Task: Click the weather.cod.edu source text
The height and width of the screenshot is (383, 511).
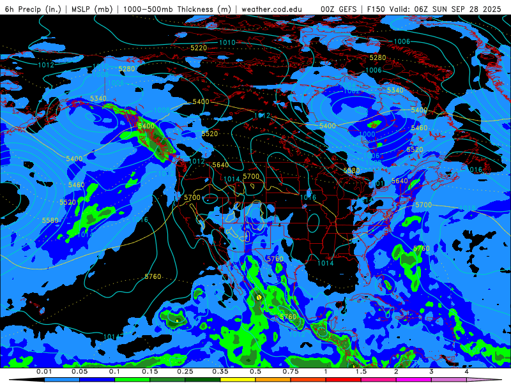Action: point(271,9)
